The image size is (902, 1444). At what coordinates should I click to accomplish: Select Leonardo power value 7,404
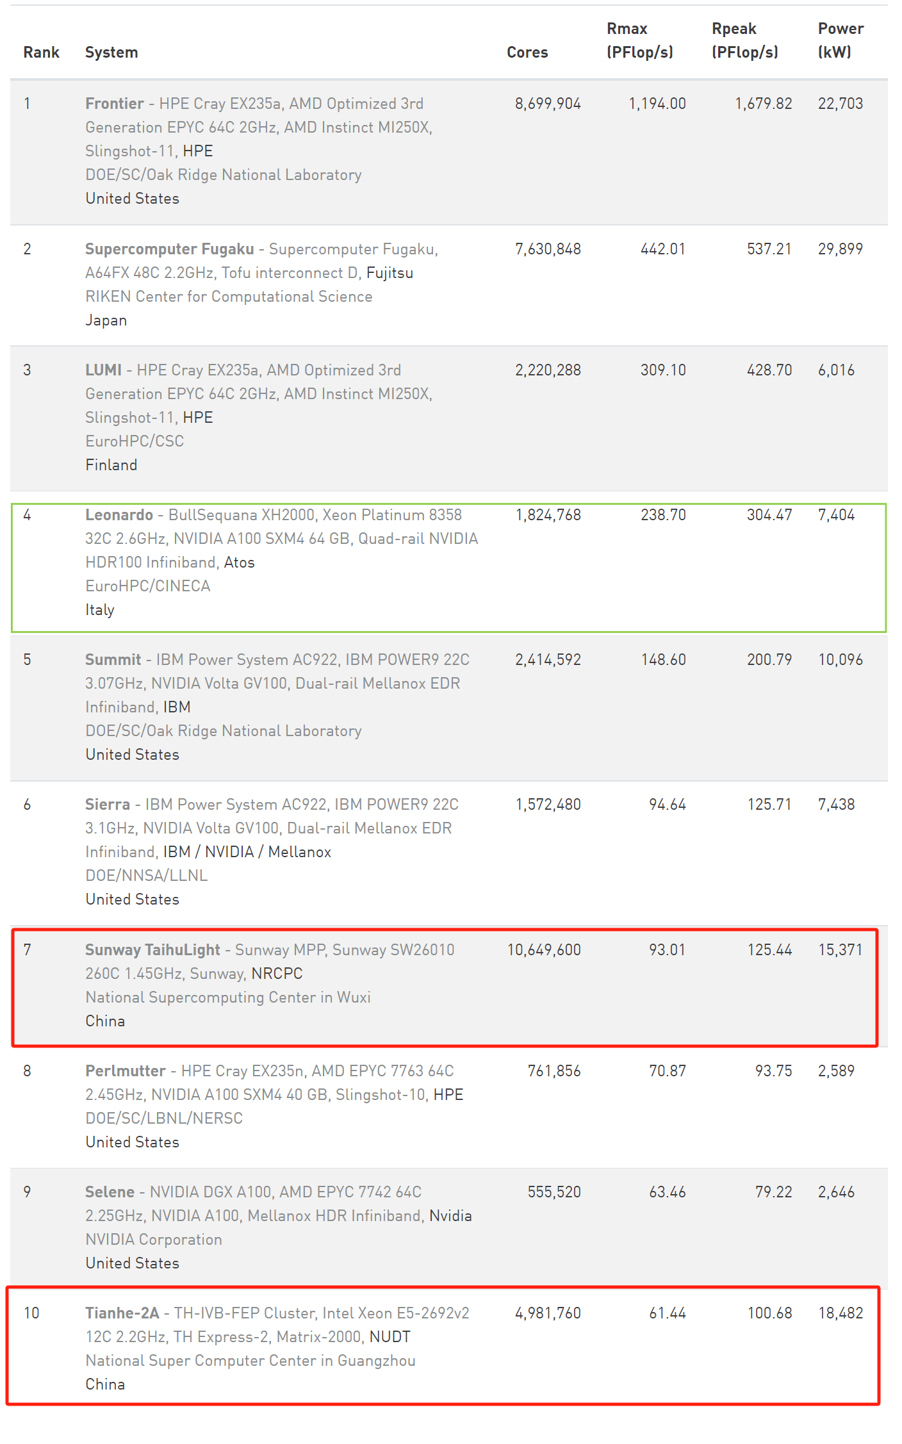pyautogui.click(x=836, y=514)
